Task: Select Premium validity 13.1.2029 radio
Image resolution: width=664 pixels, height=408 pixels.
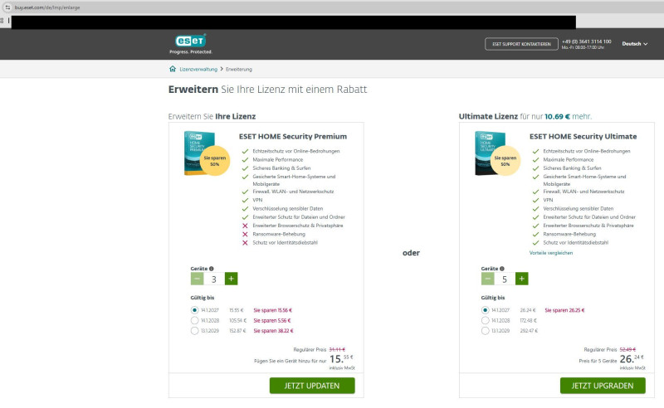Action: coord(194,331)
